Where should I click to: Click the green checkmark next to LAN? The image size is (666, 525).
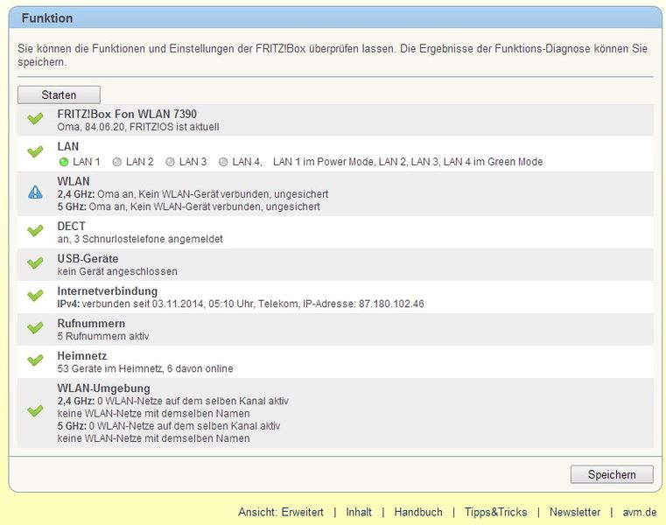35,152
